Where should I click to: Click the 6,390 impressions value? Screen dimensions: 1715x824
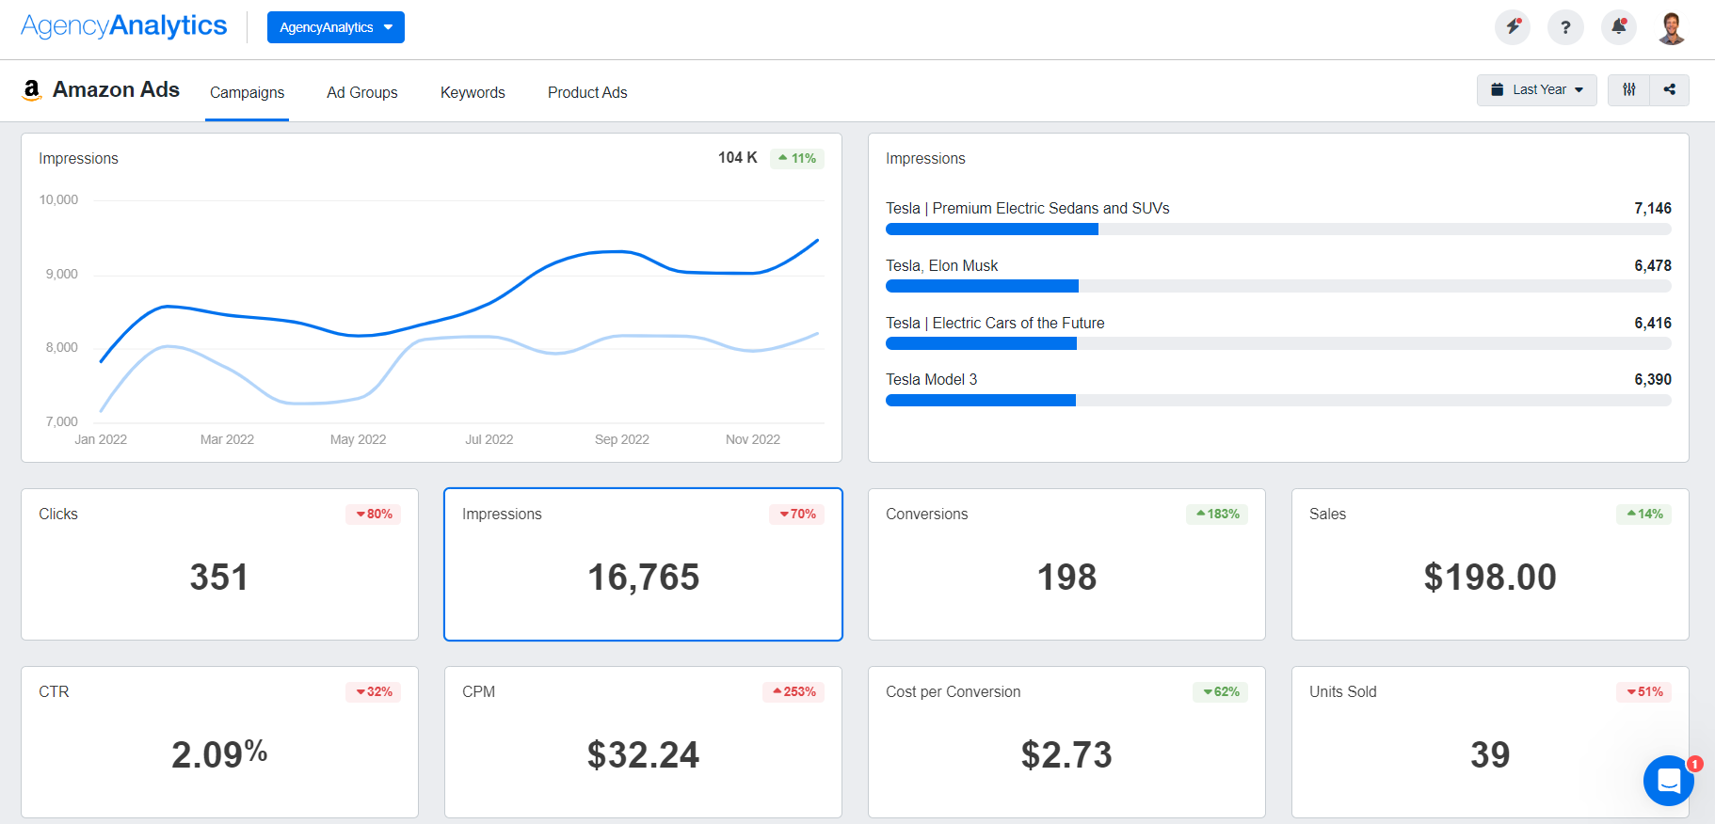coord(1653,379)
